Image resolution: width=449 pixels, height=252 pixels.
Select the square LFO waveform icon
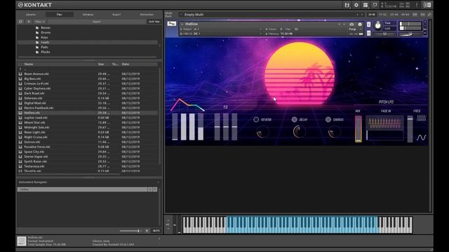tap(421, 118)
